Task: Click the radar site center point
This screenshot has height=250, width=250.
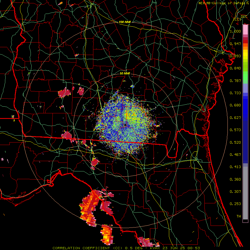Action: 125,125
